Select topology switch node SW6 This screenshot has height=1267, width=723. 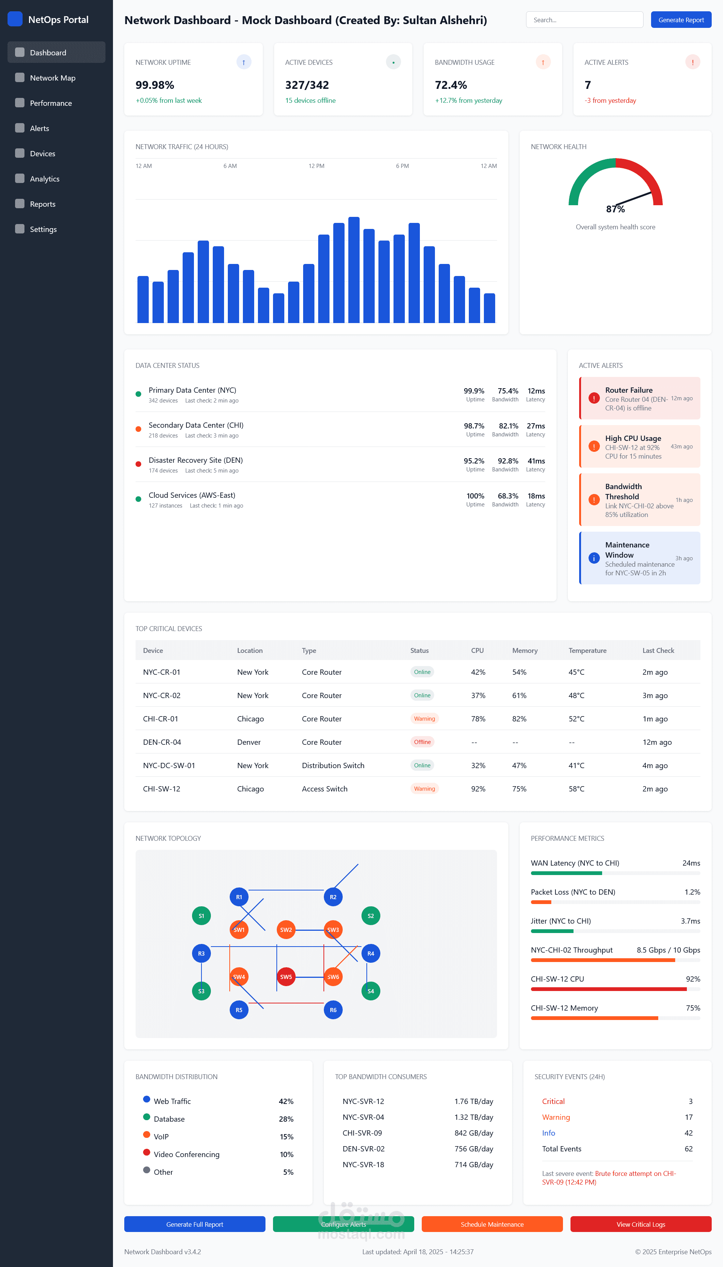[333, 977]
